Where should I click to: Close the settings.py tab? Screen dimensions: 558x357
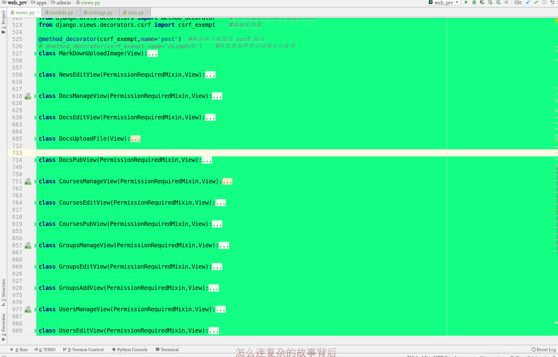pyautogui.click(x=116, y=12)
